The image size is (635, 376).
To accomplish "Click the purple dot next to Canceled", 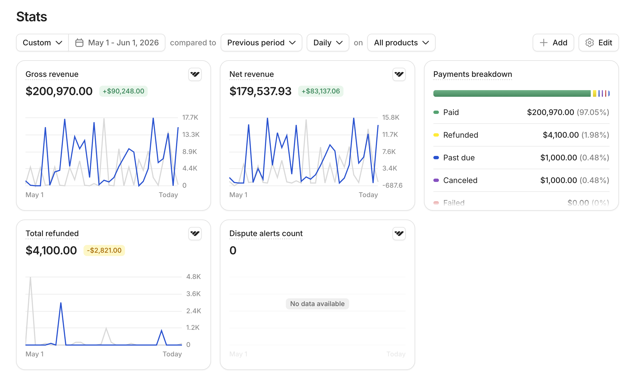I will pyautogui.click(x=436, y=180).
